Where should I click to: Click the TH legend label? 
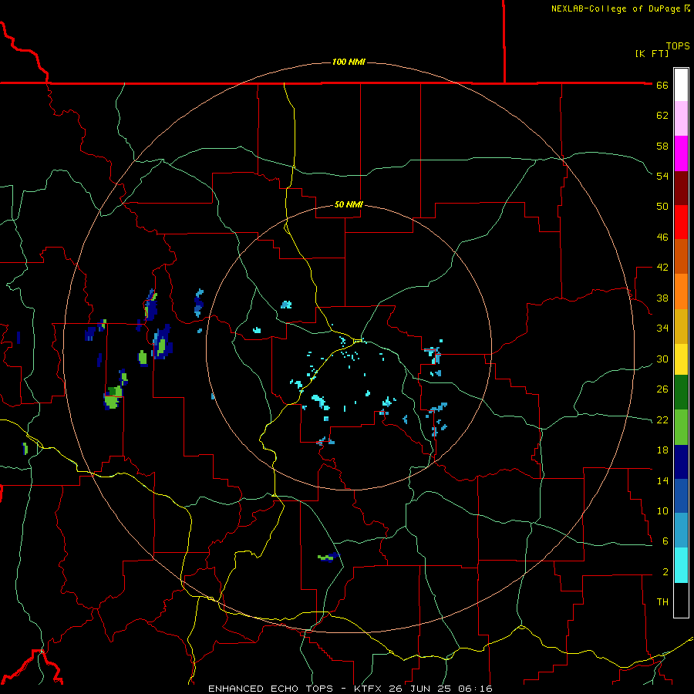click(x=662, y=602)
